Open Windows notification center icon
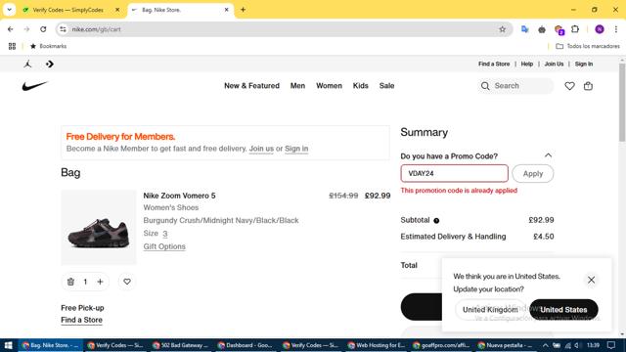The width and height of the screenshot is (626, 352). [611, 345]
